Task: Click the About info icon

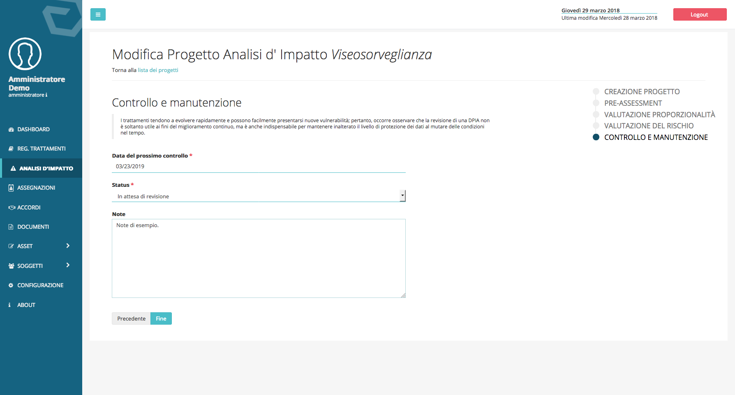Action: tap(9, 305)
